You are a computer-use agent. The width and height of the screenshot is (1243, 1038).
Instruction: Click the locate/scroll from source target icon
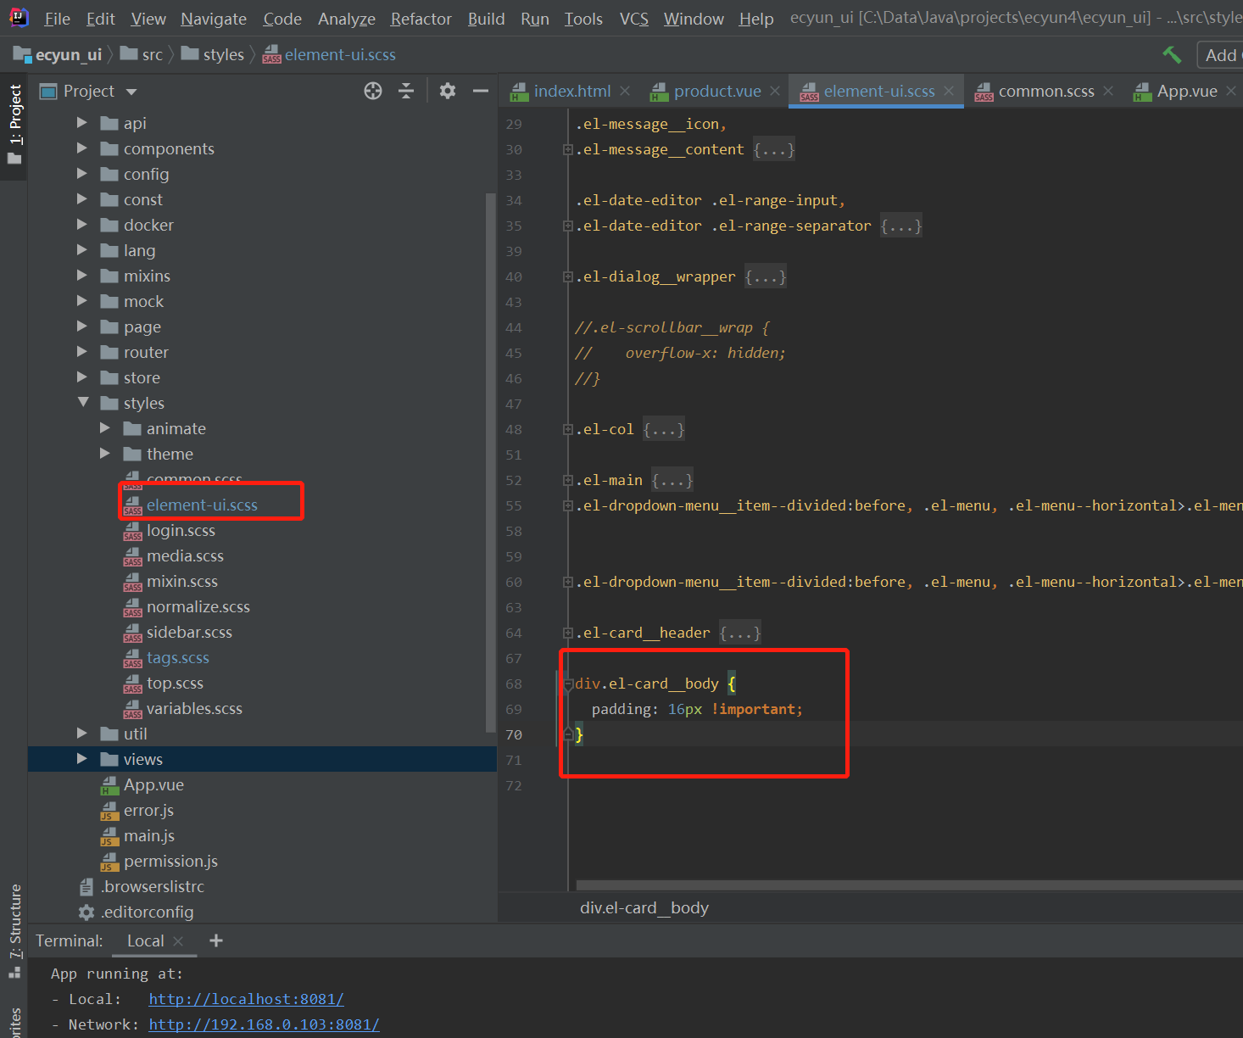(x=373, y=91)
